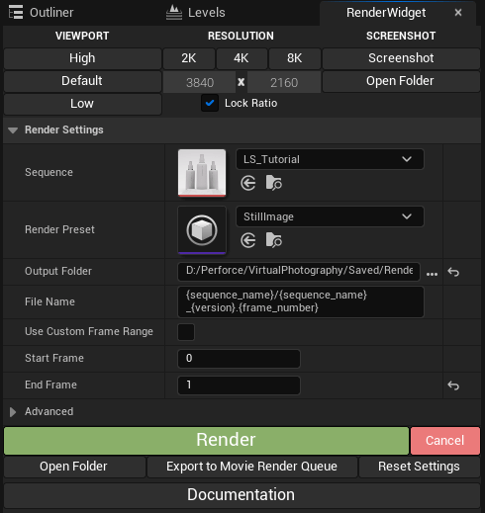This screenshot has height=513, width=485.
Task: Click the Outliner tab icon
Action: click(x=16, y=13)
